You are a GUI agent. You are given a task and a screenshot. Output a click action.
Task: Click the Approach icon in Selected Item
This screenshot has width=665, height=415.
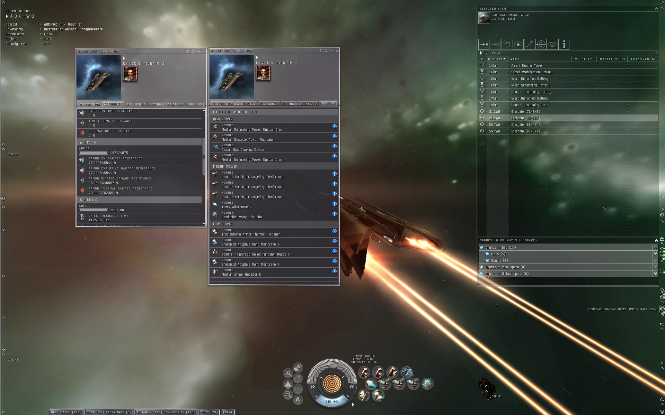[484, 44]
